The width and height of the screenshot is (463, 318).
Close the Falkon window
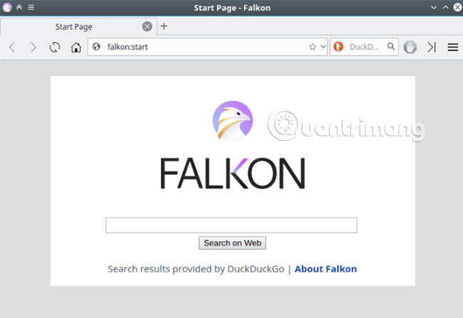(458, 7)
